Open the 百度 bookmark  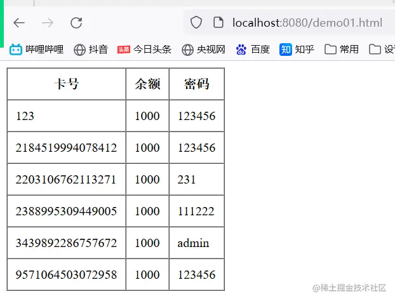[253, 50]
